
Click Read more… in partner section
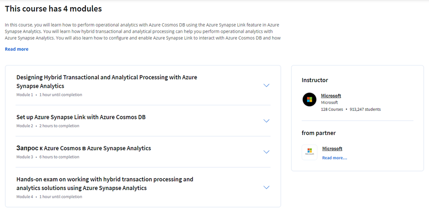(335, 158)
